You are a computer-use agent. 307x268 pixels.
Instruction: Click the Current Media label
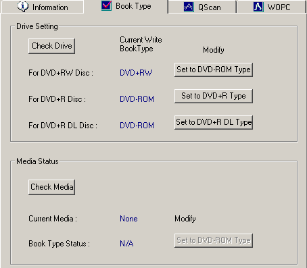[53, 219]
